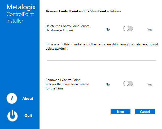Viewport: 162px width, 129px height.
Task: Click 'Yes' beside the delete database option
Action: pos(150,29)
